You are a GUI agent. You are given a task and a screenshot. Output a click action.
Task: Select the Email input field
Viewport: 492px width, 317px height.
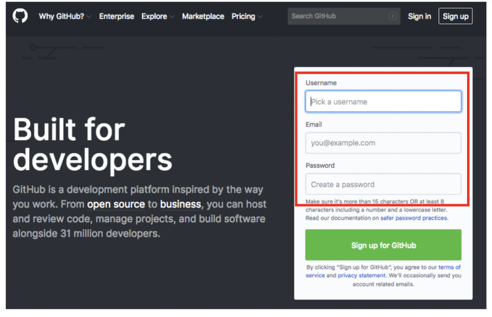pos(383,143)
